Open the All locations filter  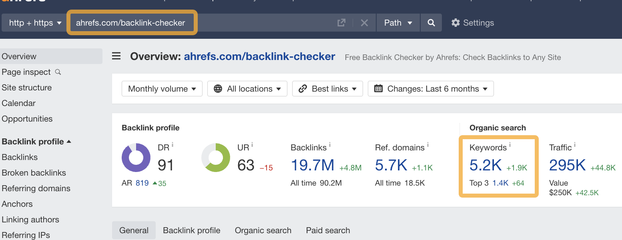pos(247,89)
